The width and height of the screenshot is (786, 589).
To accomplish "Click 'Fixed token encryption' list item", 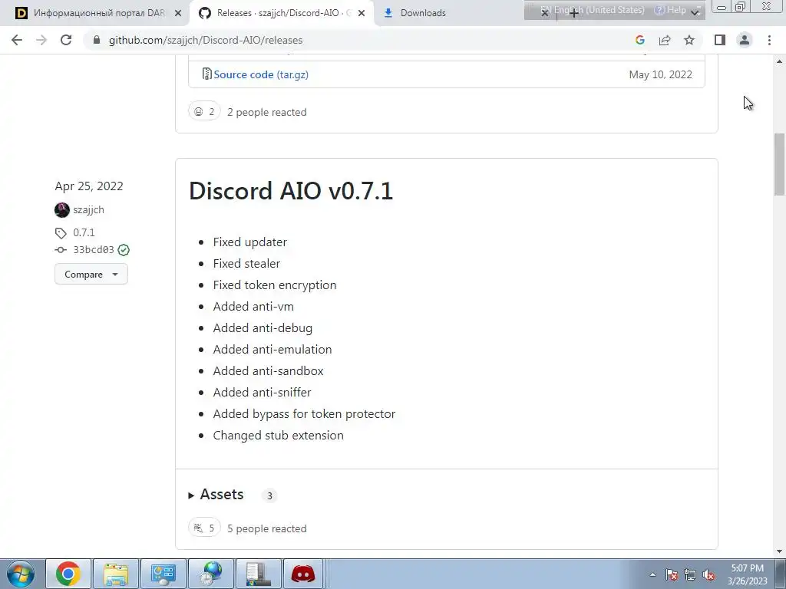I will tap(275, 285).
